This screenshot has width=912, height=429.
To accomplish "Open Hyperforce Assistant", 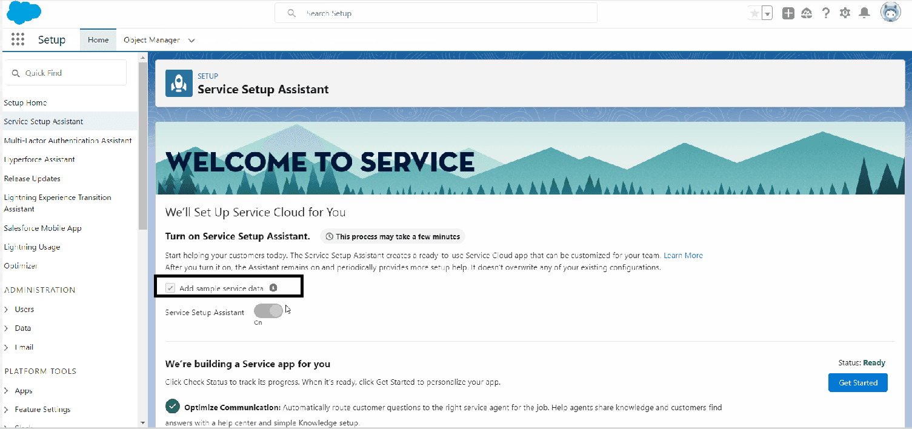I will [x=39, y=159].
